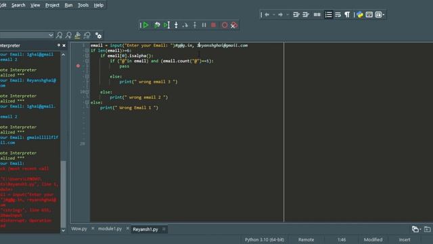Run the script with the green play icon
433x244 pixels.
coord(146,25)
